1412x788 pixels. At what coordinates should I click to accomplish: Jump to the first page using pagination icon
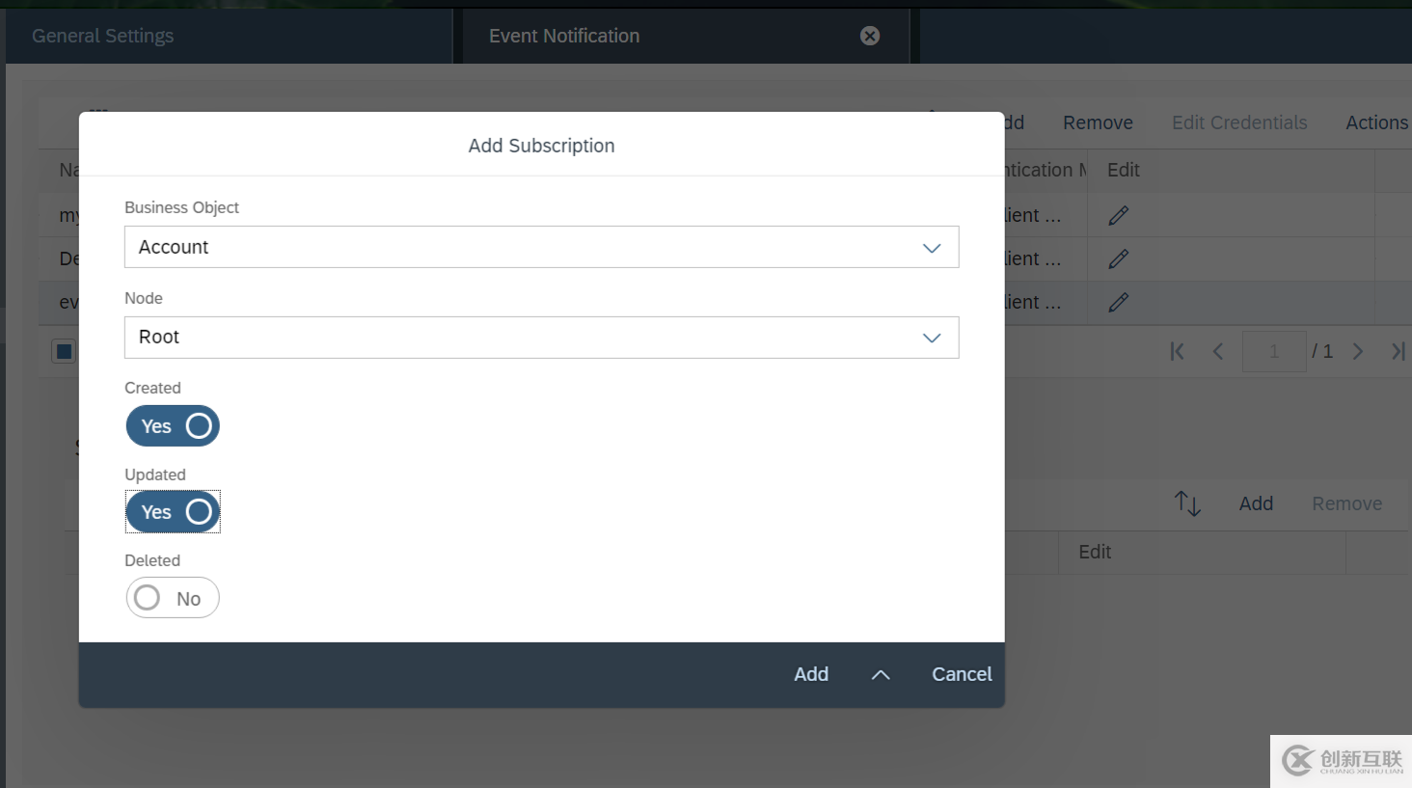coord(1177,351)
